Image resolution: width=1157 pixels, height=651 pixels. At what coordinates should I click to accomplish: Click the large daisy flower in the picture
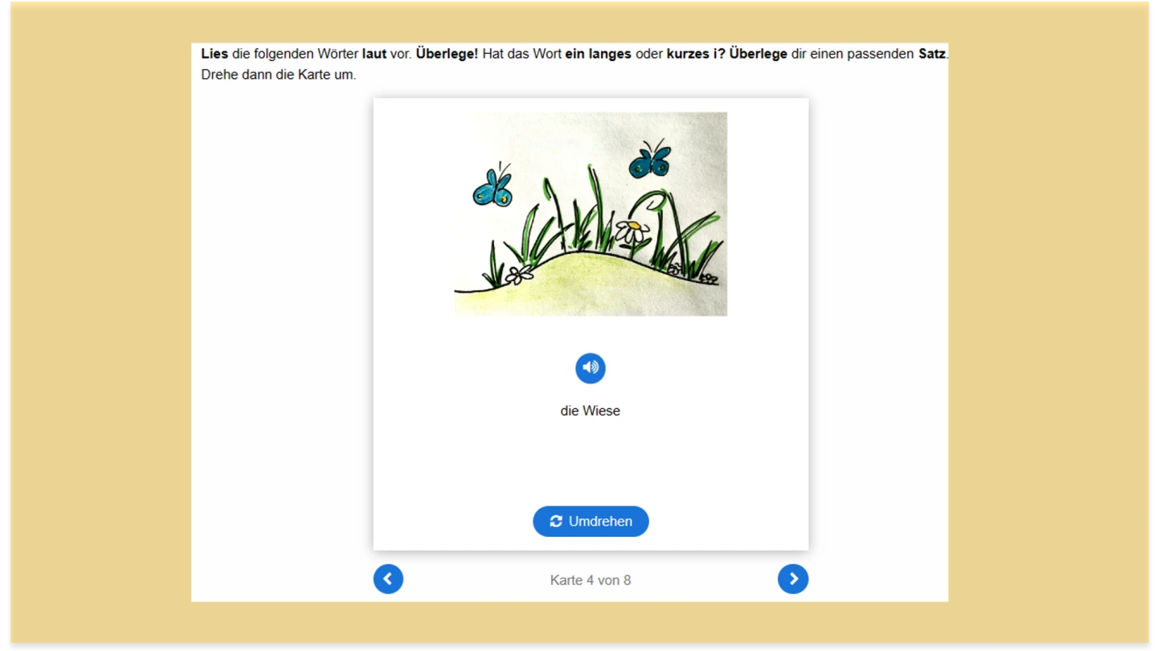(x=633, y=231)
